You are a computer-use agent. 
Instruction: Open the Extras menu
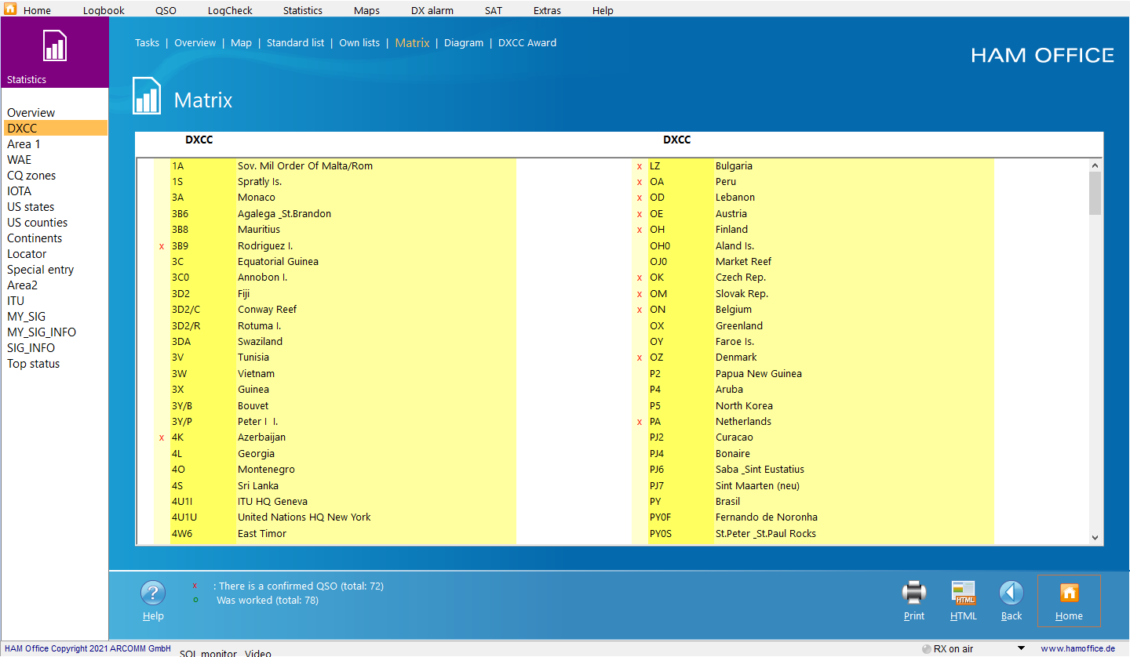tap(547, 10)
